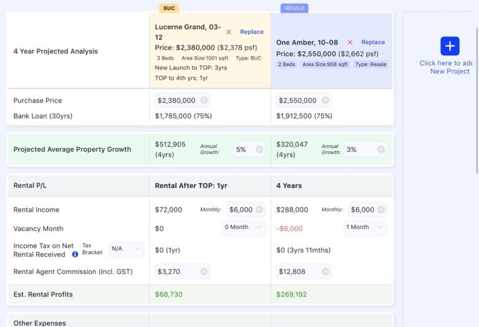Select the $320,047 projected growth value
The image size is (479, 327).
292,145
